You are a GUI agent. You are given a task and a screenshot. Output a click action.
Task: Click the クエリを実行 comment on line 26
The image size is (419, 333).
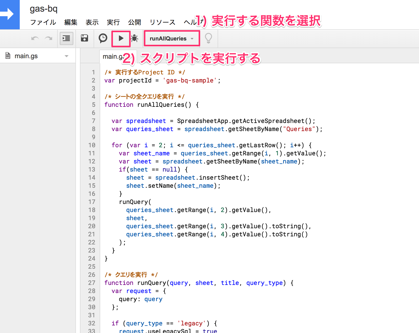[131, 275]
